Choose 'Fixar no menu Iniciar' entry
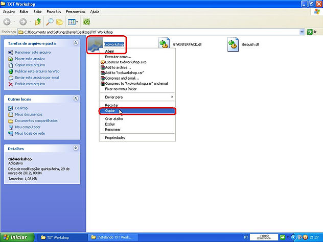323x242 pixels. 137,89
